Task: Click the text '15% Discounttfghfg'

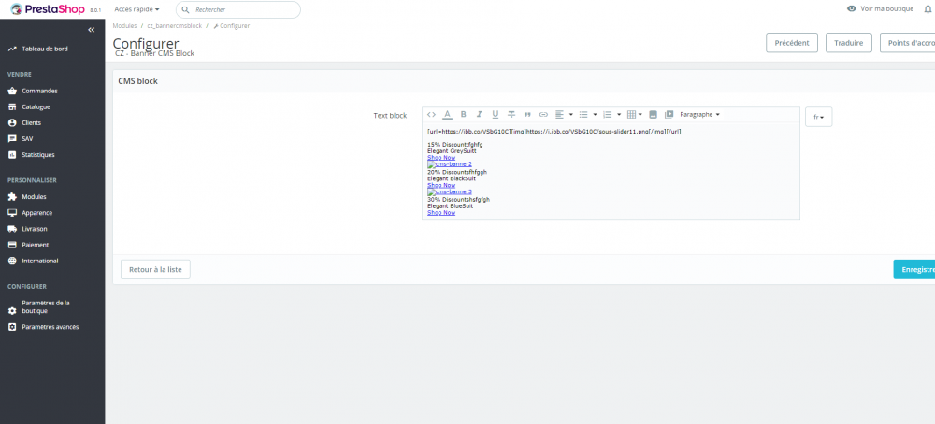Action: point(455,145)
